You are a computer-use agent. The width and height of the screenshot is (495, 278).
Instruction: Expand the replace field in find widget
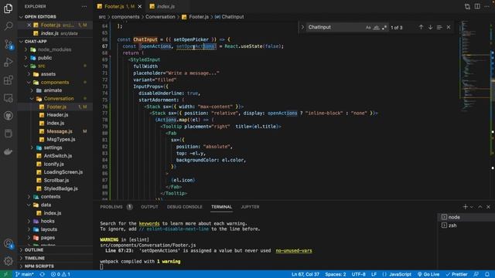[x=302, y=28]
